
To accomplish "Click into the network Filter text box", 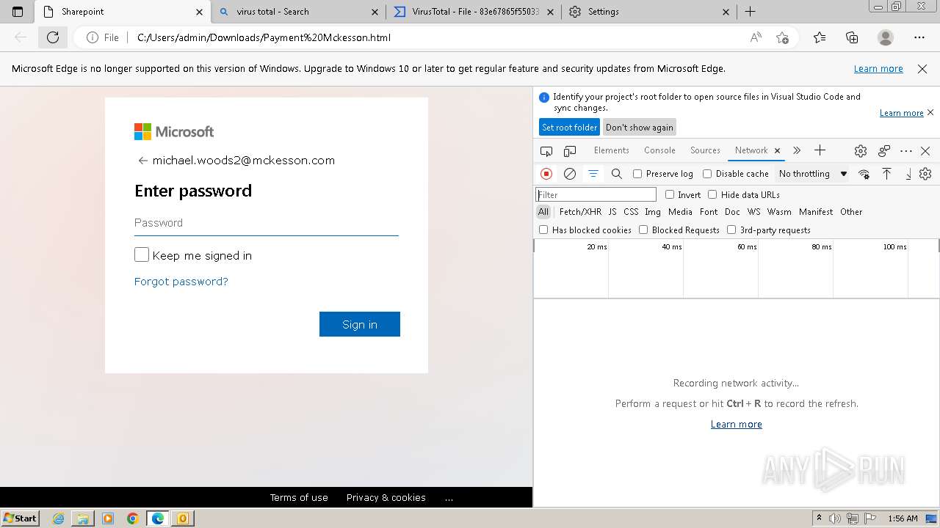I will click(x=596, y=194).
